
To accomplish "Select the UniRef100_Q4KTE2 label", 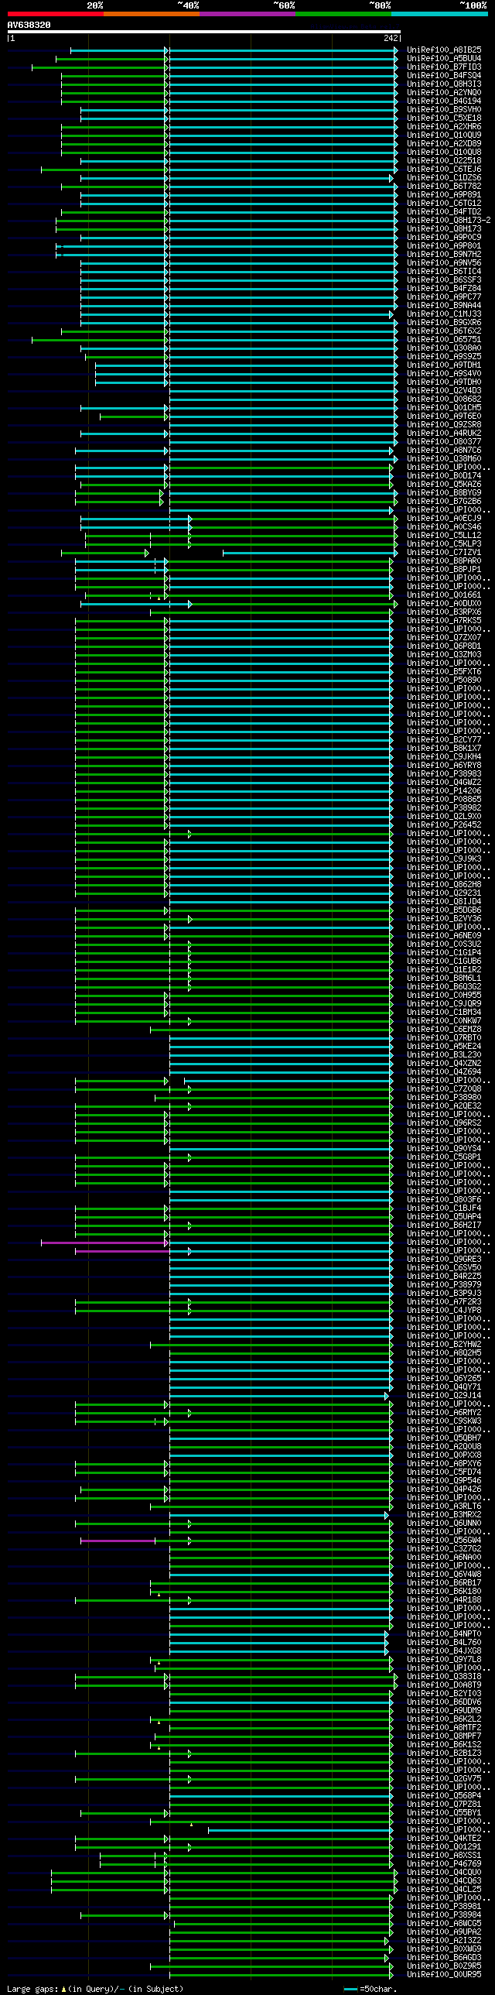I will tap(444, 1839).
